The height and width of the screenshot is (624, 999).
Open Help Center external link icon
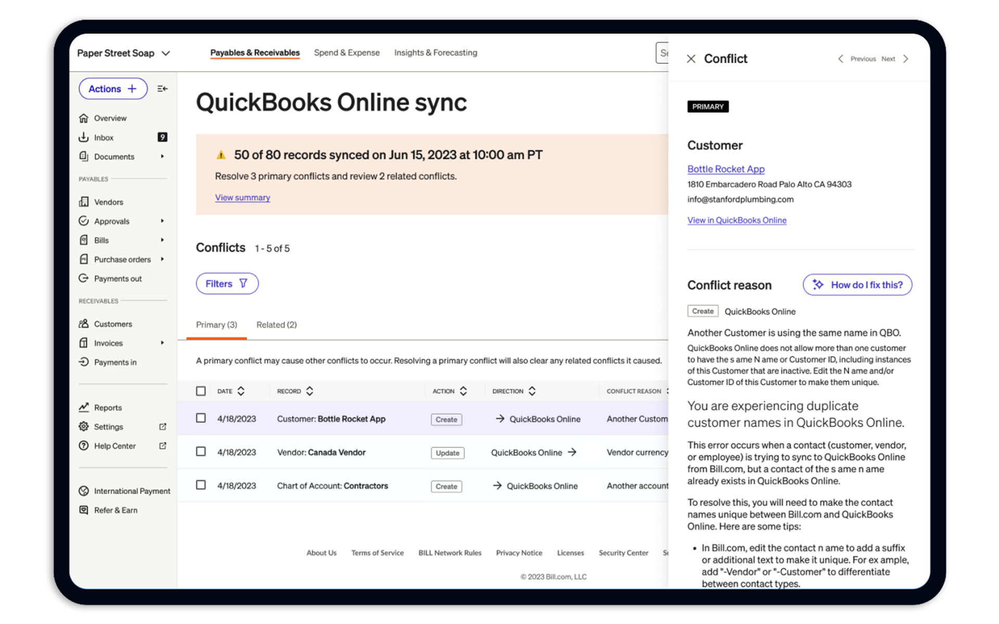point(162,446)
